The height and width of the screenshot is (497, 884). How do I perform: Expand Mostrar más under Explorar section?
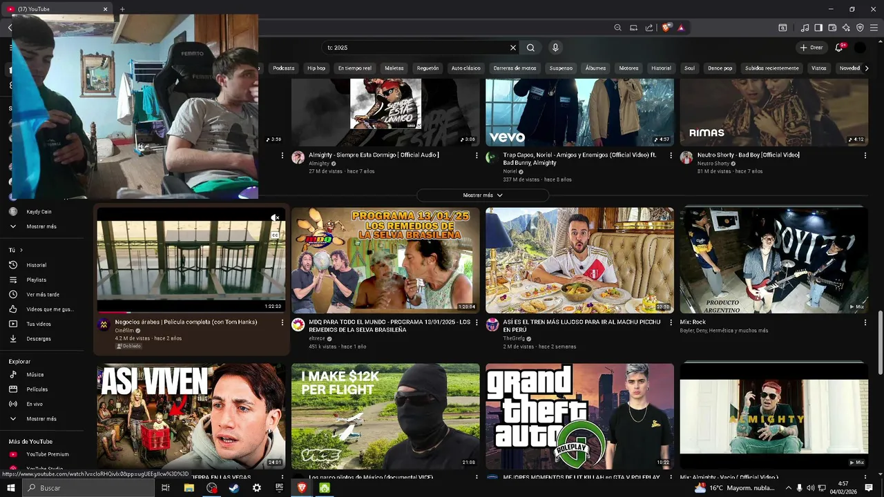click(41, 419)
